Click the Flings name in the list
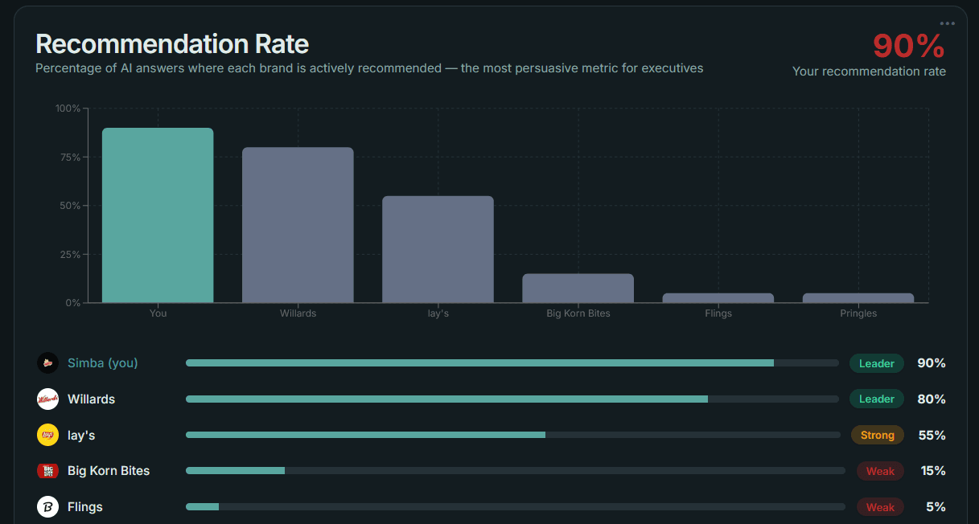Screen dimensions: 979x524 coord(85,507)
